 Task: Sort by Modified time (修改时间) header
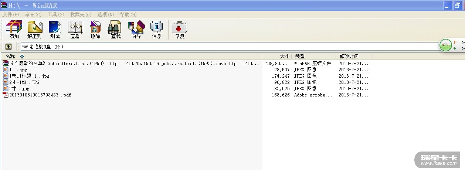pos(354,56)
